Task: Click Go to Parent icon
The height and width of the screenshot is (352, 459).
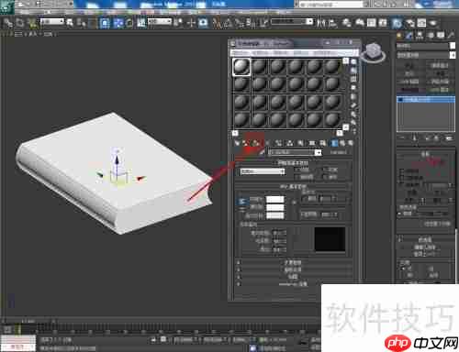Action: [342, 143]
